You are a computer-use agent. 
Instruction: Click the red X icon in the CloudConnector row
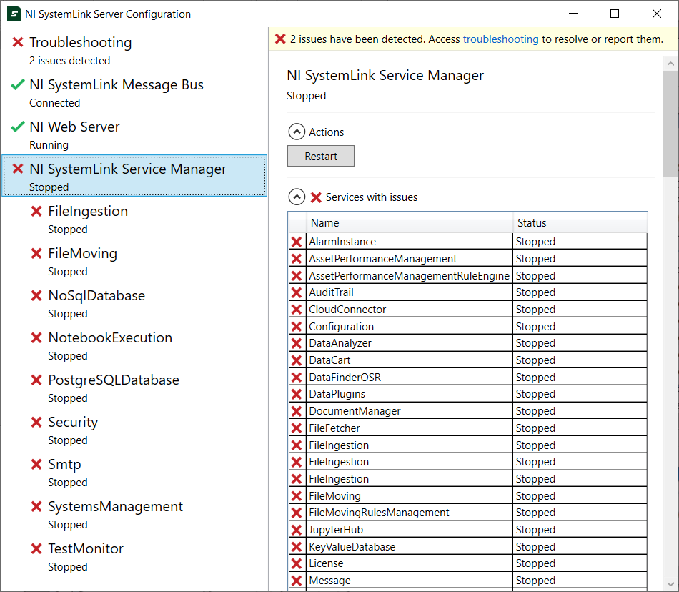point(297,310)
